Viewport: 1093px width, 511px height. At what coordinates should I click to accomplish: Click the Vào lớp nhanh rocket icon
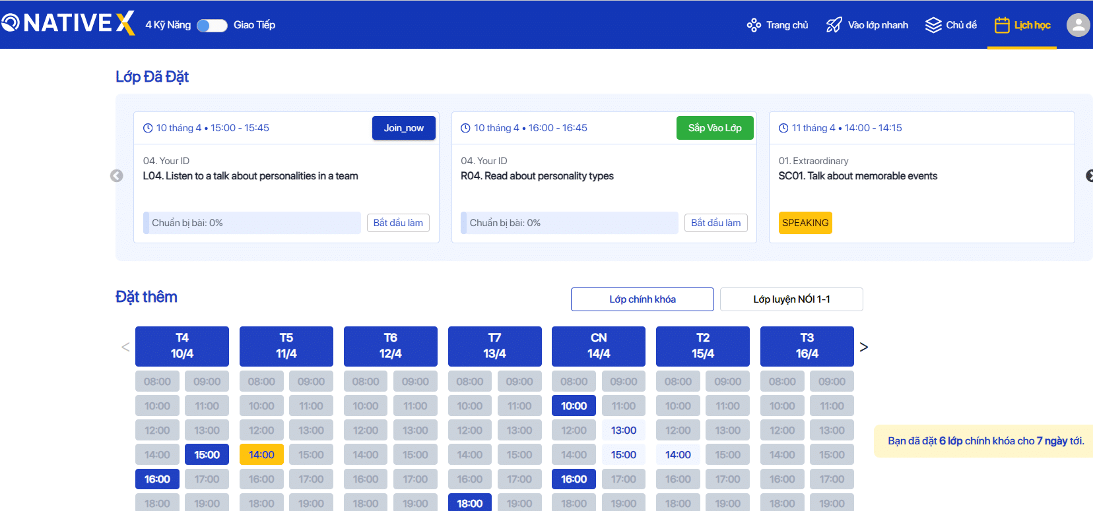click(834, 25)
